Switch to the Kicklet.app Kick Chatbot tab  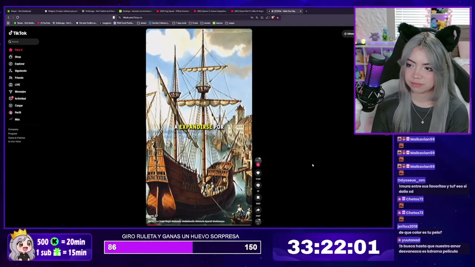point(98,11)
